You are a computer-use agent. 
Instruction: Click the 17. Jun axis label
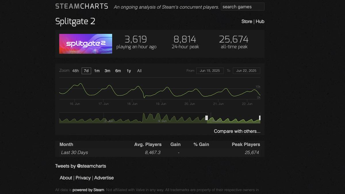click(103, 104)
